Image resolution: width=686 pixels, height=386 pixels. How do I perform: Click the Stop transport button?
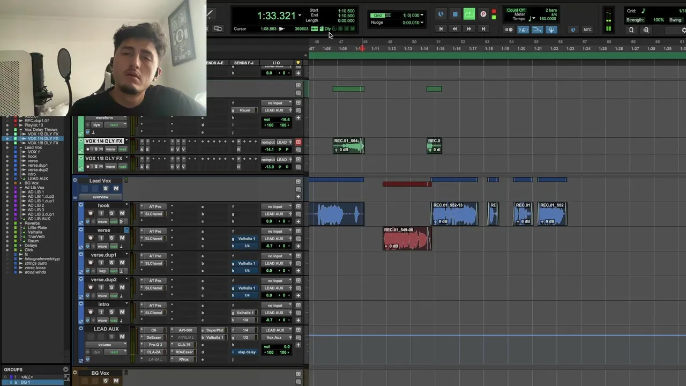(x=455, y=14)
